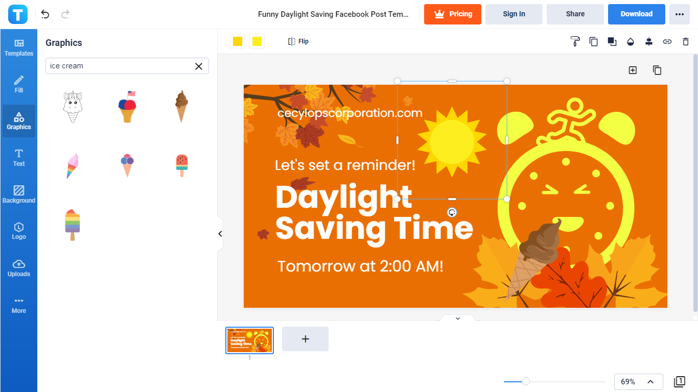The width and height of the screenshot is (698, 392).
Task: Open the paint roller style copy tool
Action: click(x=575, y=41)
